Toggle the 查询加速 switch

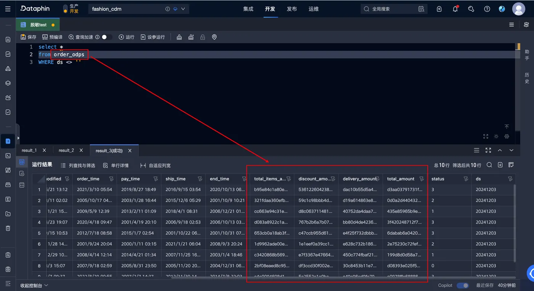[x=107, y=37]
